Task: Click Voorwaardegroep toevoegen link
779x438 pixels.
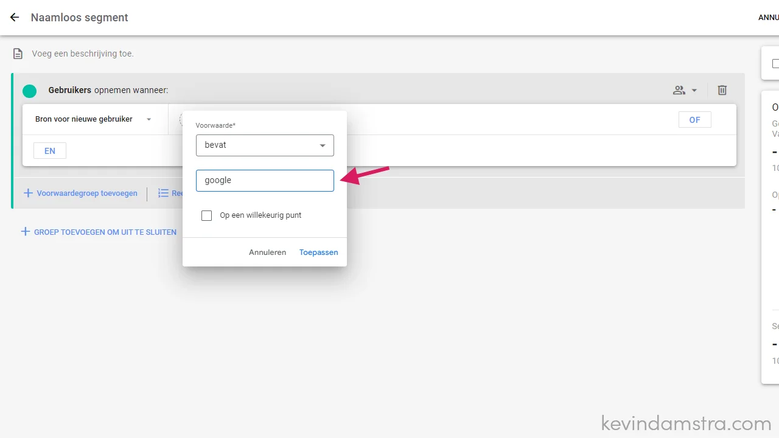Action: 87,193
